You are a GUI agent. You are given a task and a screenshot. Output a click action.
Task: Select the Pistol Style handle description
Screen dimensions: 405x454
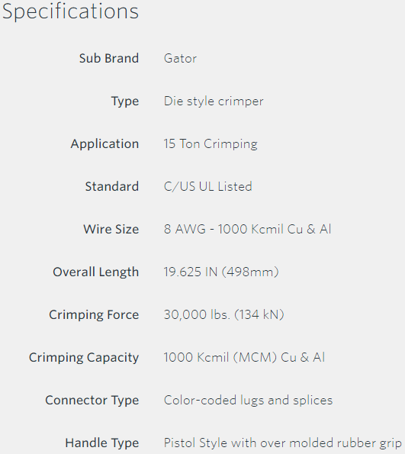pos(282,443)
